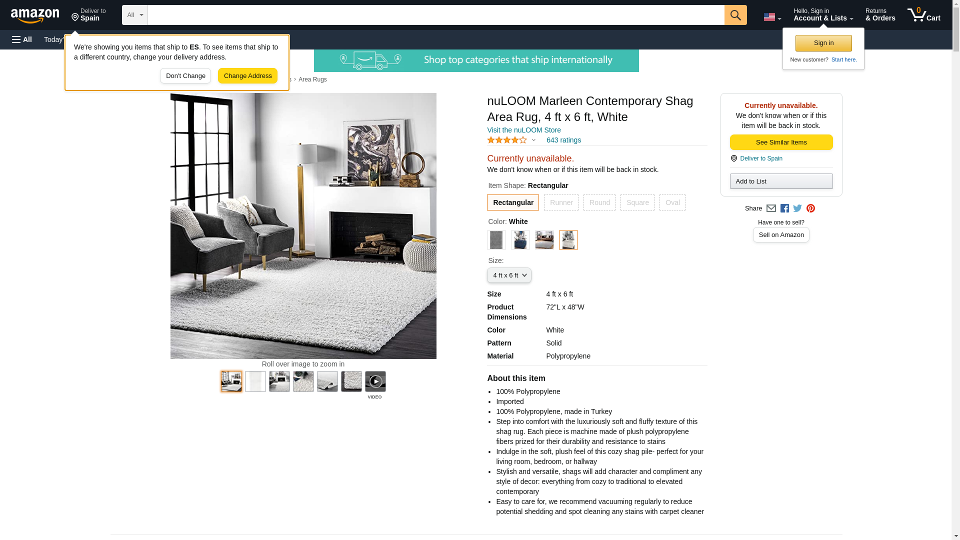Visit the nuLOOM Store link
This screenshot has width=960, height=540.
click(x=524, y=130)
